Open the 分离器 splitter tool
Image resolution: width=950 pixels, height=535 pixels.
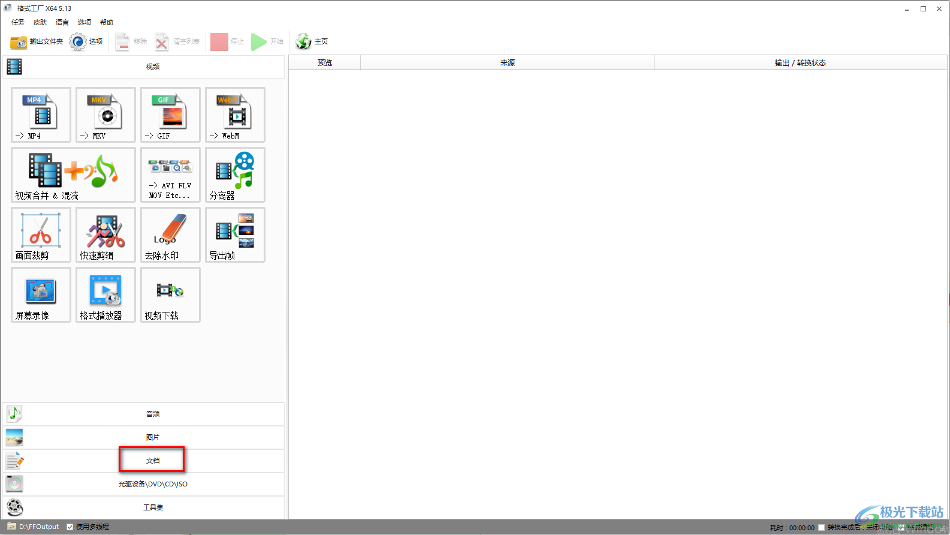click(235, 175)
